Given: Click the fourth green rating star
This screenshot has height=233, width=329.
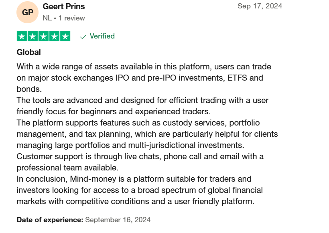Looking at the screenshot, I should click(54, 36).
